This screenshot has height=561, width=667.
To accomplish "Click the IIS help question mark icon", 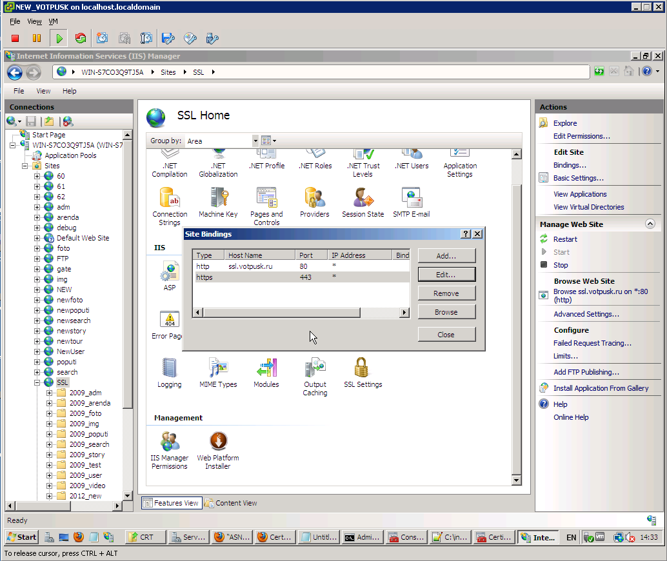I will [646, 72].
